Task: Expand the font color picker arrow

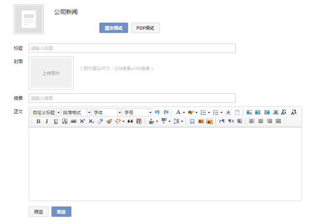Action: pos(184,112)
